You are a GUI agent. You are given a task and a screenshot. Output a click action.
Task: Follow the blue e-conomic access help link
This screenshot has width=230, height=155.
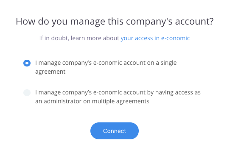pos(155,38)
